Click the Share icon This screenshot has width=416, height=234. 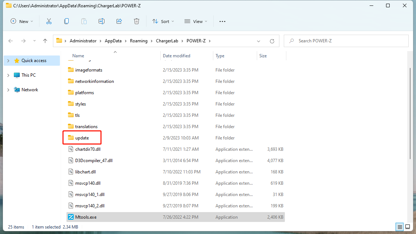click(119, 21)
